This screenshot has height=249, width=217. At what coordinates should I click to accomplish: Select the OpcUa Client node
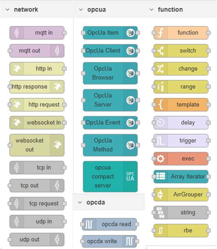point(110,51)
